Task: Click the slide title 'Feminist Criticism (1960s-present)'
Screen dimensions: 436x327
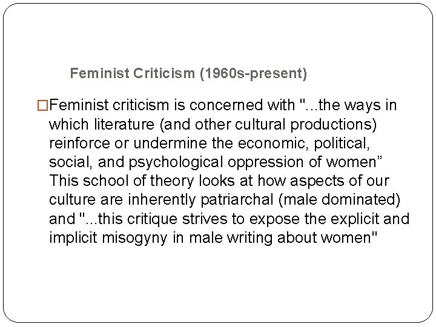Action: (x=189, y=74)
